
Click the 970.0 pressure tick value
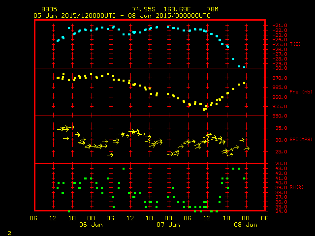[x=280, y=78]
